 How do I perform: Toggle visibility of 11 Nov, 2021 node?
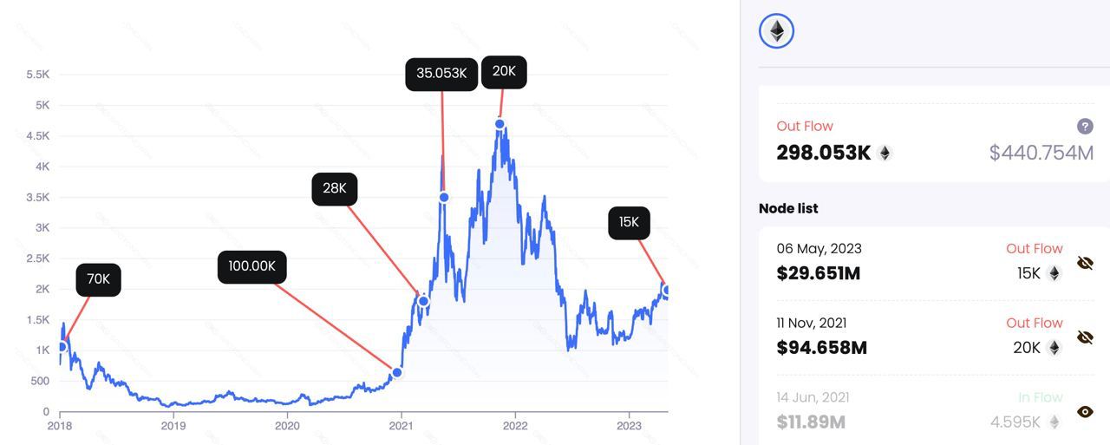tap(1085, 337)
